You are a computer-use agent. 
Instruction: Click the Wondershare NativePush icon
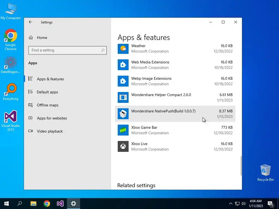[x=123, y=114]
